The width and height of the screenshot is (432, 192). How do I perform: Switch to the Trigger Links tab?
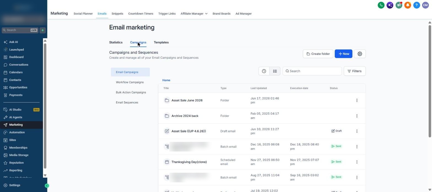click(x=167, y=13)
